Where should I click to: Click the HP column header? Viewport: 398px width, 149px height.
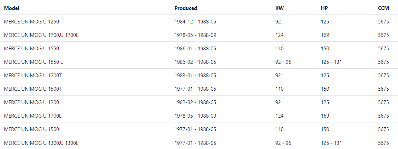tap(324, 8)
